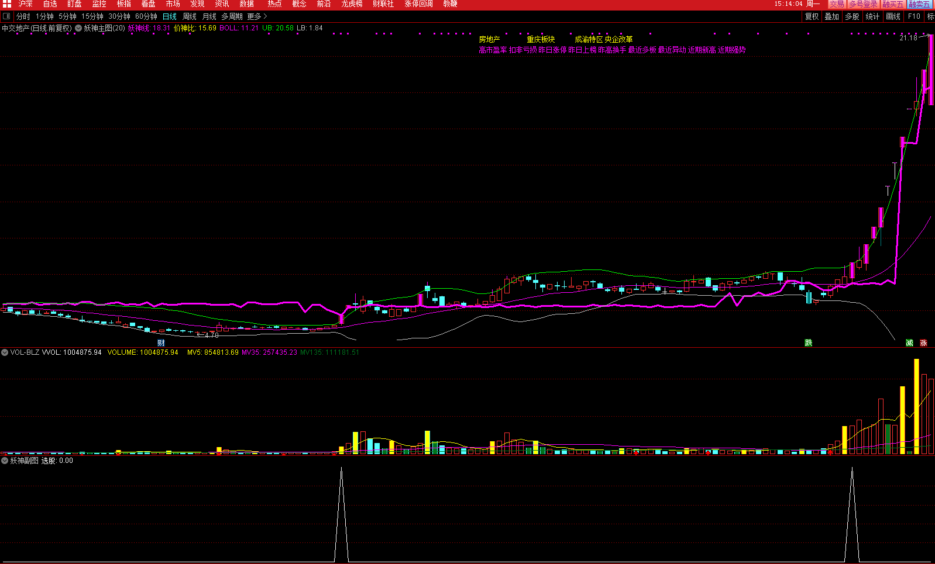935x564 pixels.
Task: Click the 融买五 button
Action: pos(893,4)
